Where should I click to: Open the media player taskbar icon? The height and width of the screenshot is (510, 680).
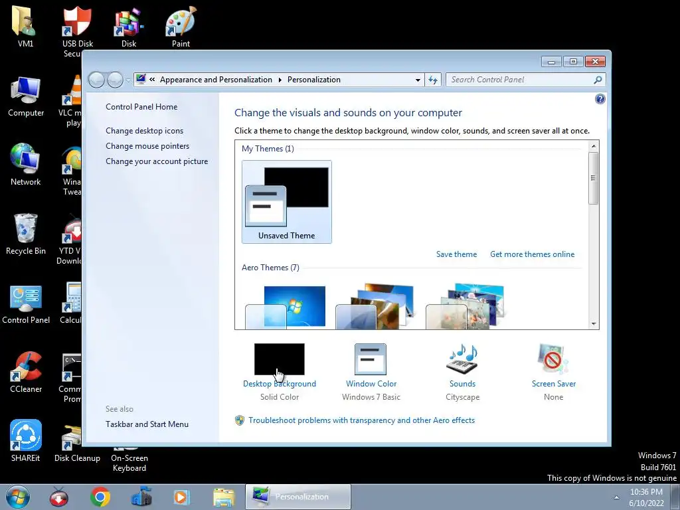click(x=182, y=497)
